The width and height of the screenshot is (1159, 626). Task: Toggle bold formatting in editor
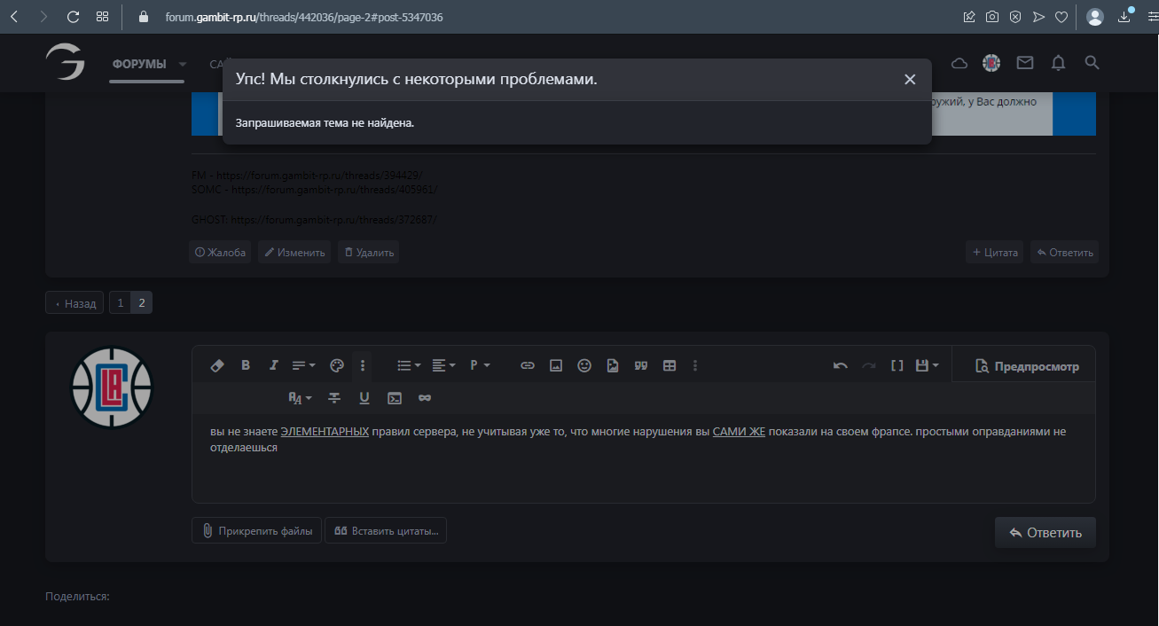point(246,365)
